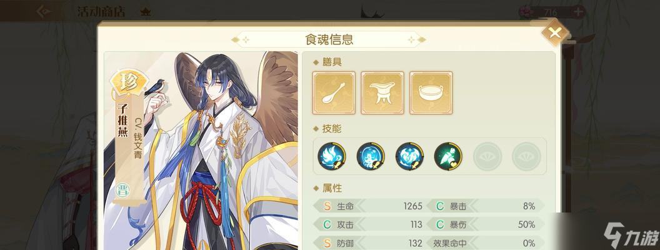The width and height of the screenshot is (660, 250).
Task: Open the first blue flame skill icon
Action: coord(332,156)
